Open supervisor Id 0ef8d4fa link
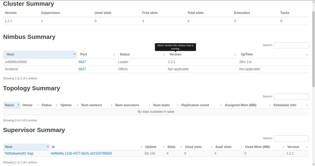 click(x=81, y=153)
